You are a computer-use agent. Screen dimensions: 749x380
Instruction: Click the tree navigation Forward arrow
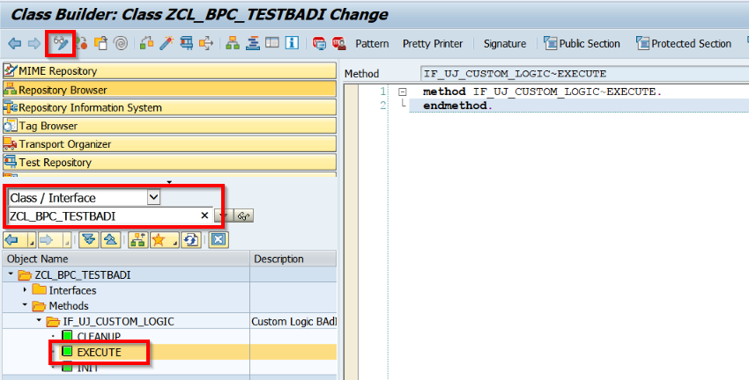[x=47, y=240]
